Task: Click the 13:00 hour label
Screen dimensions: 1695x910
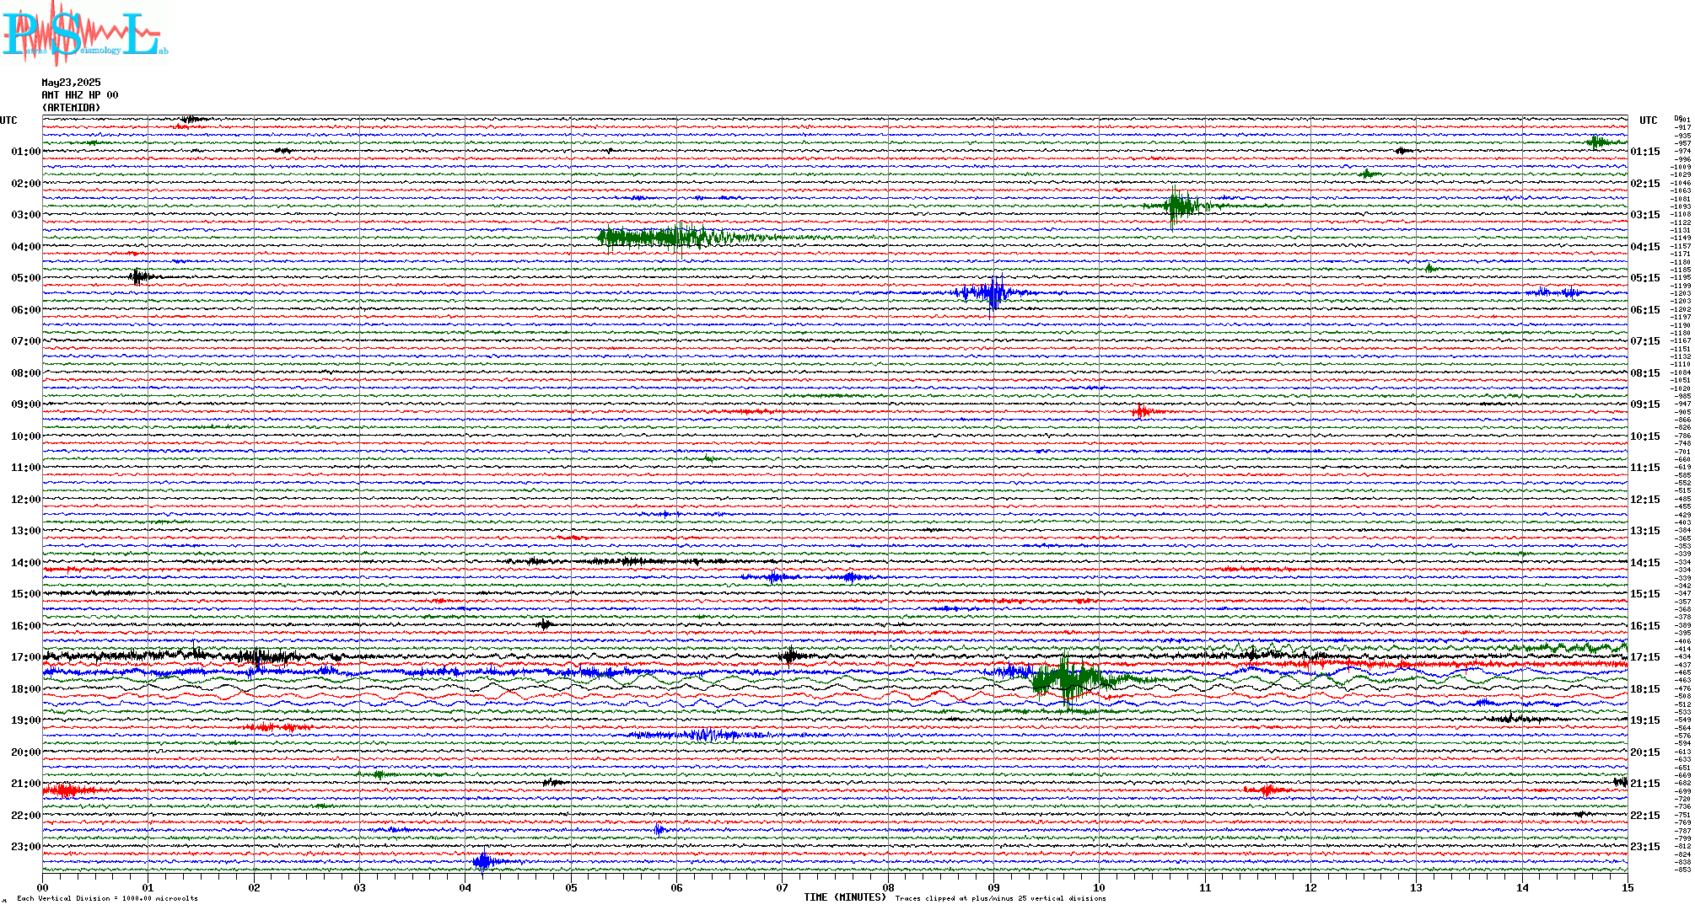Action: pyautogui.click(x=25, y=531)
